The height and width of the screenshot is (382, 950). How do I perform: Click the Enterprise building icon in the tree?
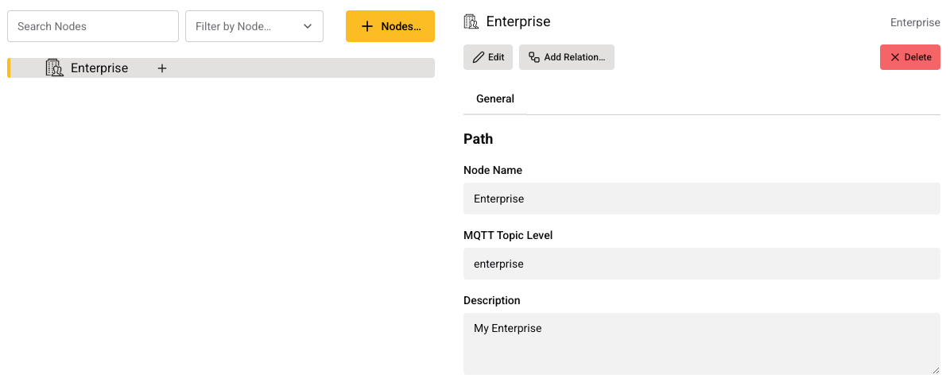point(54,68)
